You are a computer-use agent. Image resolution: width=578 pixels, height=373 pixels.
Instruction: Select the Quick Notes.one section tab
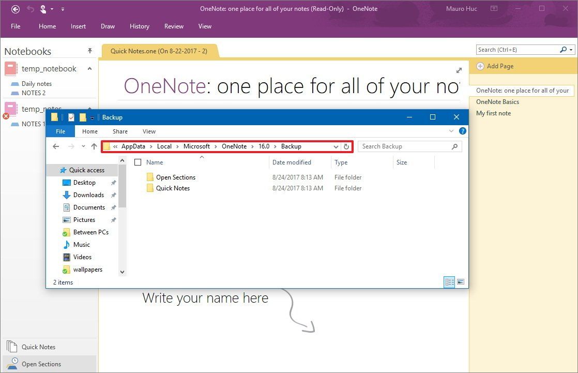[159, 51]
